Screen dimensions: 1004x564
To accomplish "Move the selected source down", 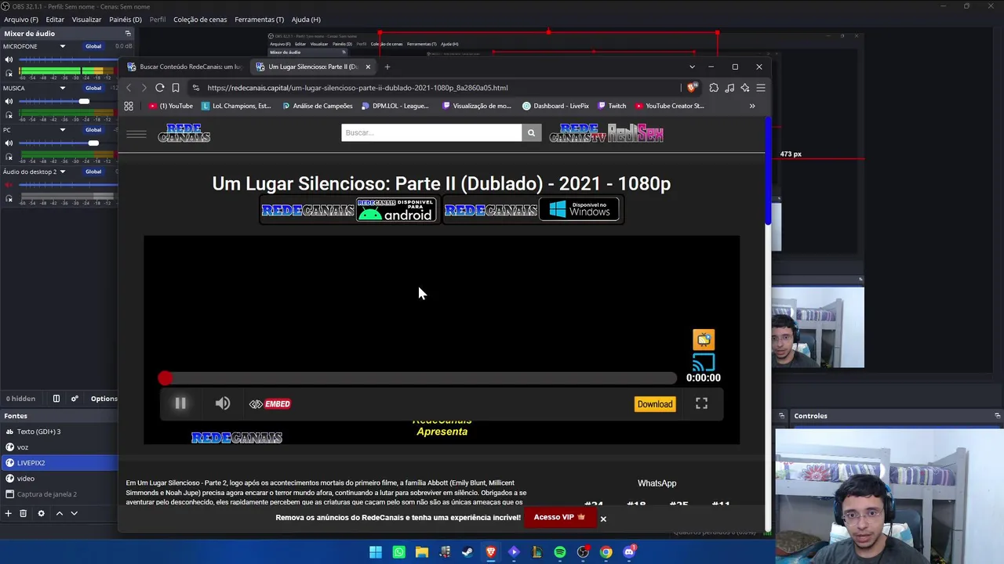I will tap(75, 513).
